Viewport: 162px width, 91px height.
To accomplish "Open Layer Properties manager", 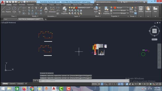I will point(65,10).
